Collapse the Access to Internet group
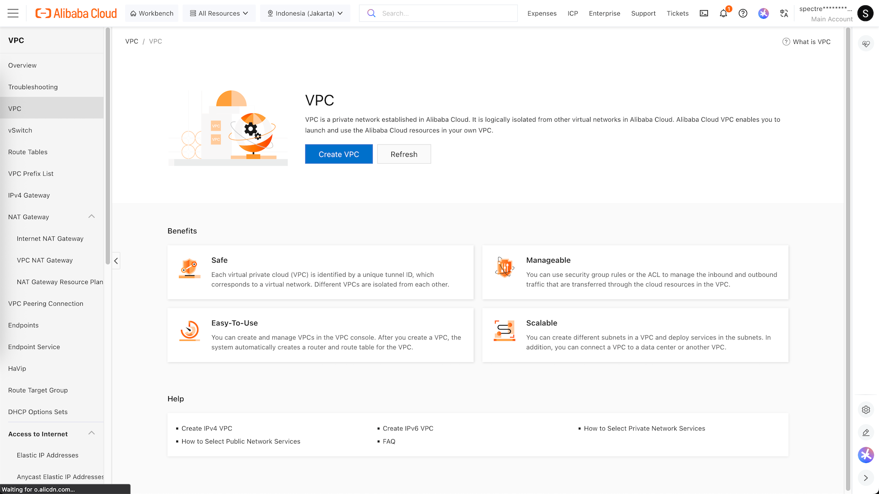This screenshot has height=494, width=879. coord(92,433)
